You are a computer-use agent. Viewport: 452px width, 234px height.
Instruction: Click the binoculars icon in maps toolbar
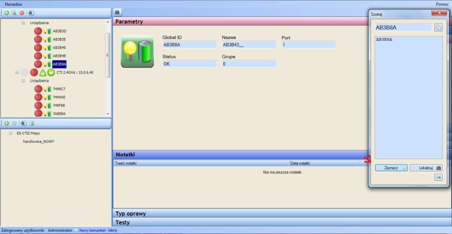pos(24,123)
